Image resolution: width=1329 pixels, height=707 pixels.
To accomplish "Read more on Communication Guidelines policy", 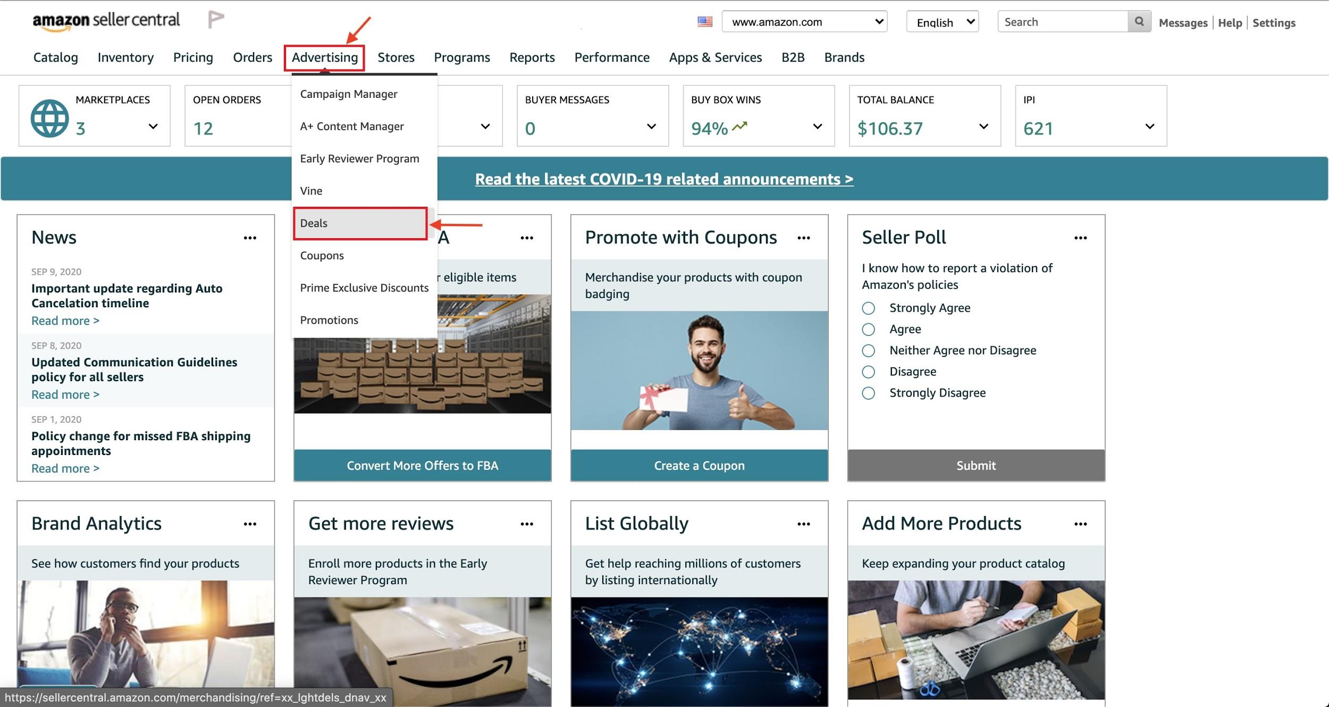I will [65, 395].
